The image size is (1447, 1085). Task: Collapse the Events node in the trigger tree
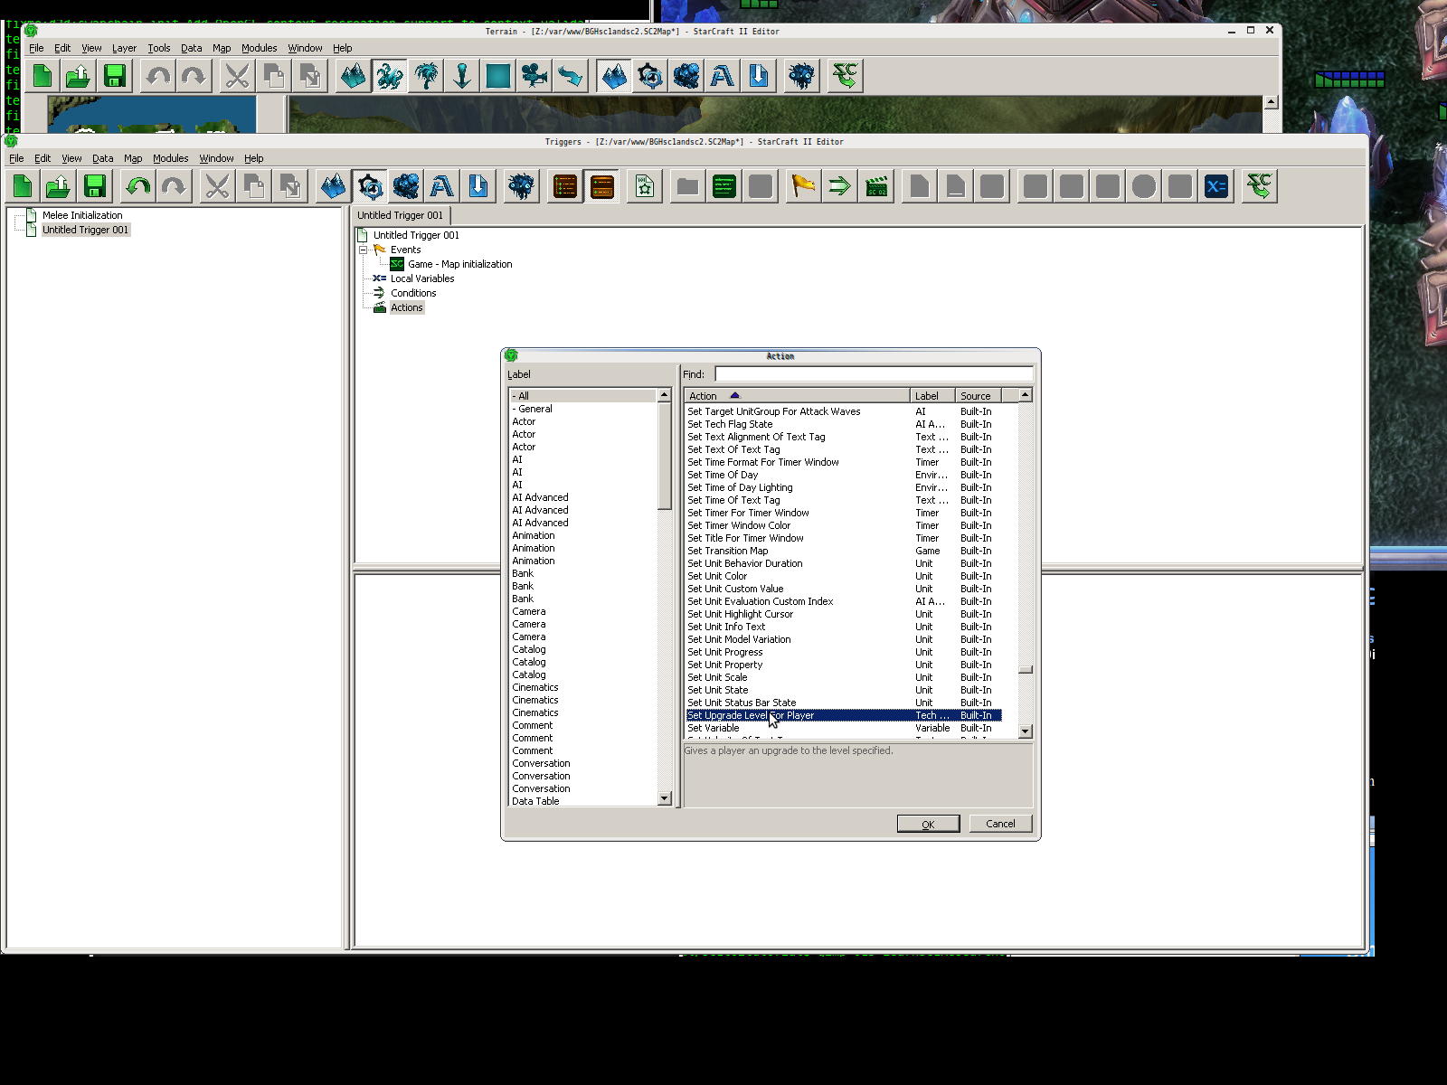click(364, 250)
